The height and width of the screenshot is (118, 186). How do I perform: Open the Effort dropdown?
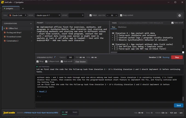pos(76,15)
